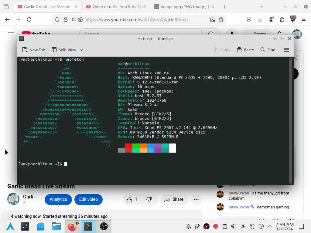
Task: Open Firefox application menu
Action: point(303,19)
